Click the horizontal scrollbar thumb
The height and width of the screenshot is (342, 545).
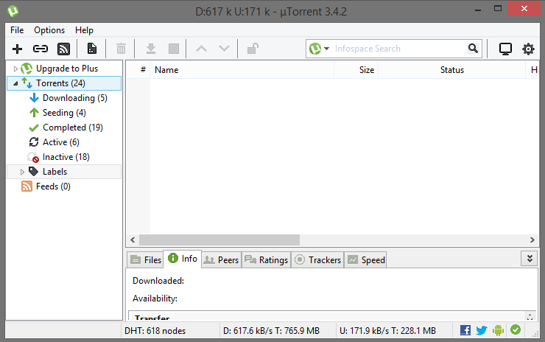(219, 240)
